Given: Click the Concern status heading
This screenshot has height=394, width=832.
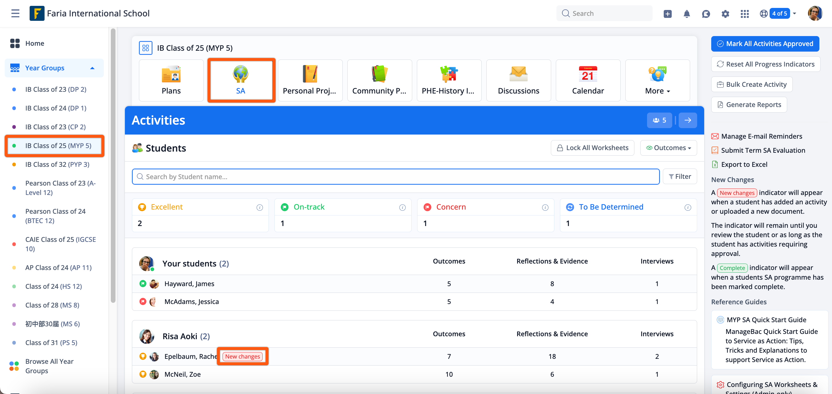Looking at the screenshot, I should click(x=451, y=207).
